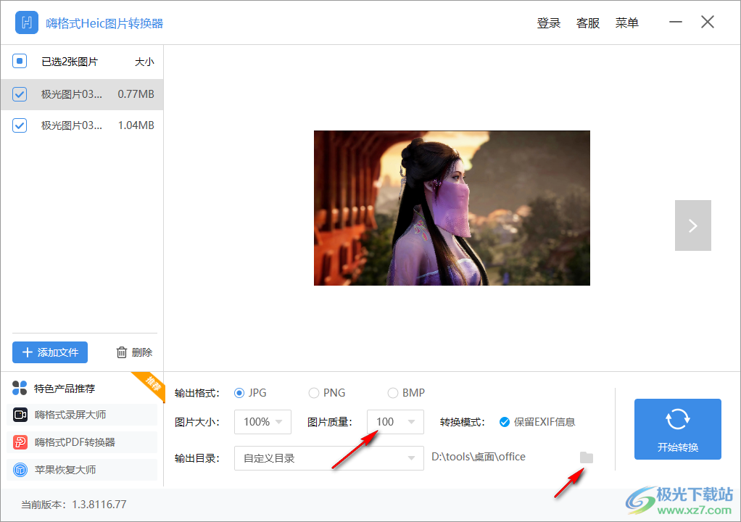Image resolution: width=741 pixels, height=522 pixels.
Task: Open the 嗨格式录屏大师 product link
Action: pos(82,415)
